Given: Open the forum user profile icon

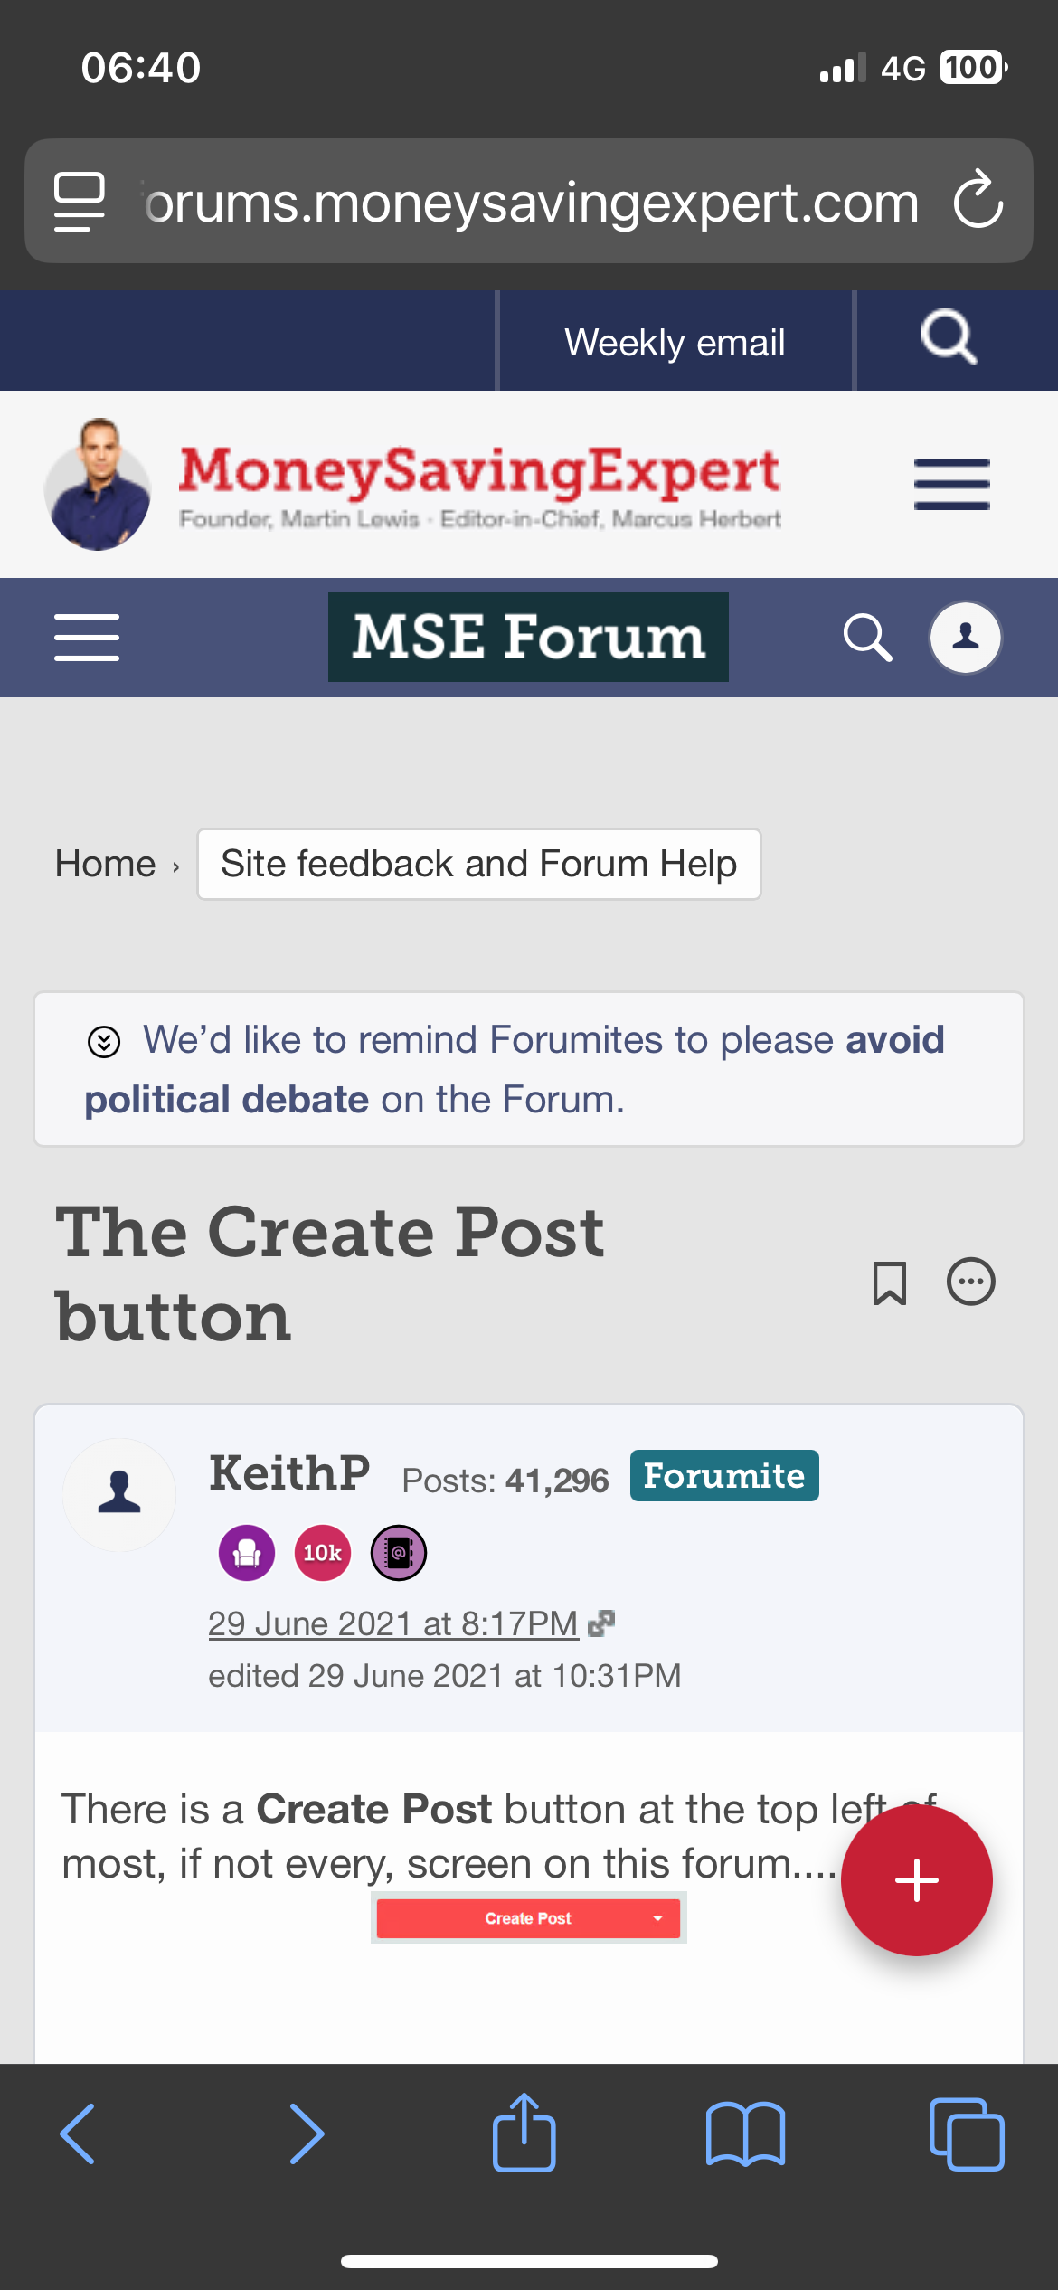Looking at the screenshot, I should coord(966,638).
